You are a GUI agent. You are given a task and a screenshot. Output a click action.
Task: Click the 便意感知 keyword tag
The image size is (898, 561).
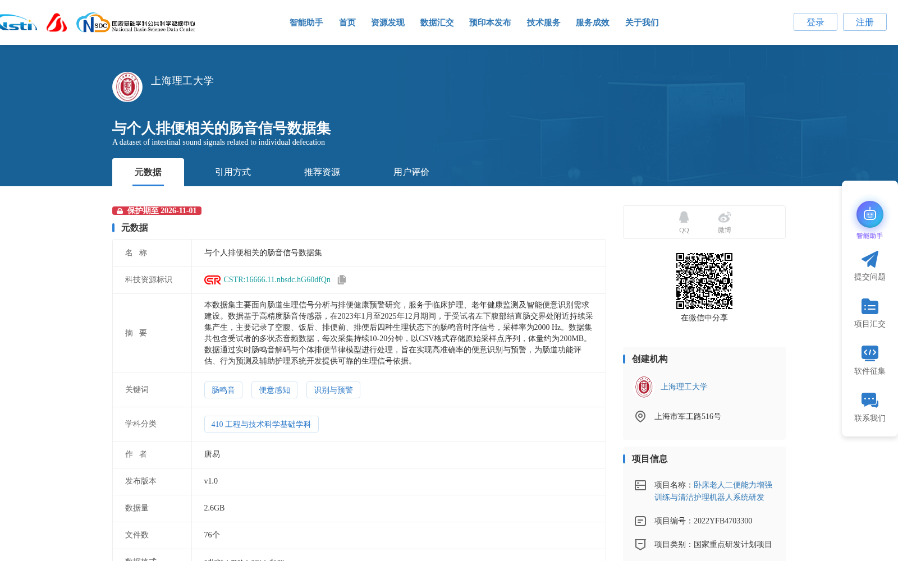click(x=274, y=390)
